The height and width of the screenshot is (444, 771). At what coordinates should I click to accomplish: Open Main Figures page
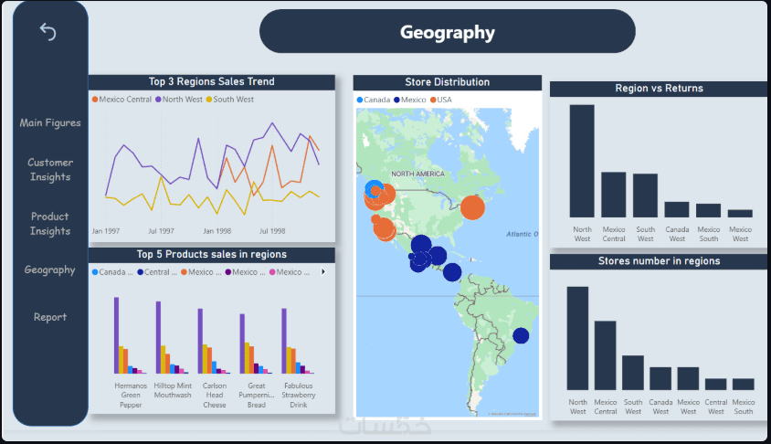(50, 123)
